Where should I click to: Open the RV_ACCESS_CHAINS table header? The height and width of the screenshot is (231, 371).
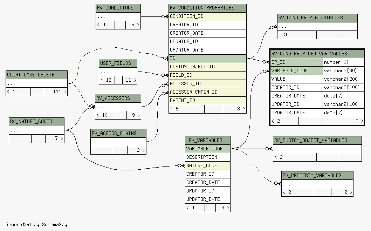point(118,133)
